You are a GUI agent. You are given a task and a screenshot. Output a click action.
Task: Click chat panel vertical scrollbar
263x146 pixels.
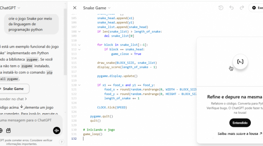(x=65, y=42)
